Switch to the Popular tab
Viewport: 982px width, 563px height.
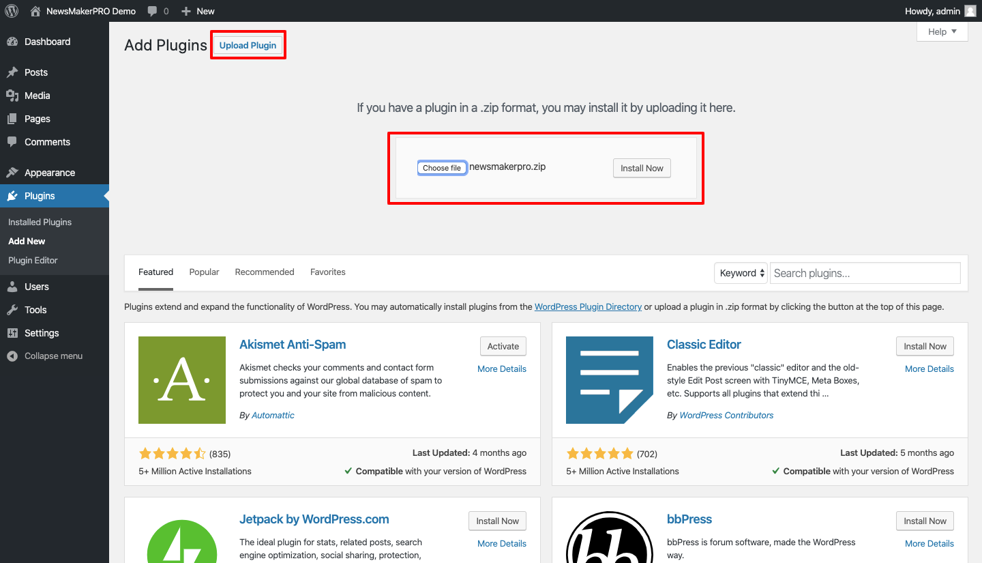(204, 272)
